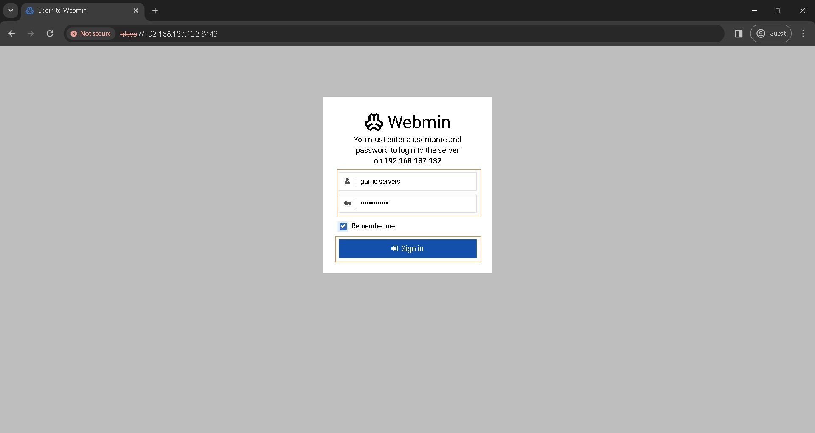The image size is (815, 433).
Task: Open the browser side panel icon
Action: click(x=739, y=34)
